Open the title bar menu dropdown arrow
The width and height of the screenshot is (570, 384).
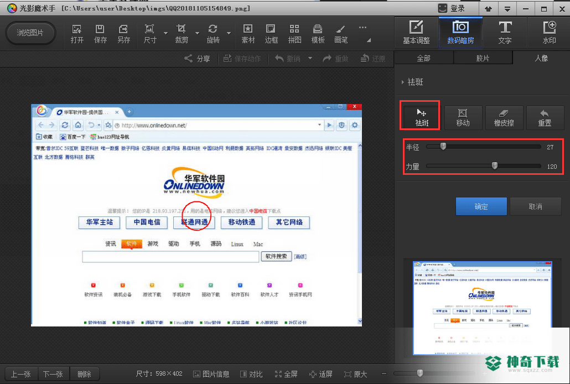507,9
